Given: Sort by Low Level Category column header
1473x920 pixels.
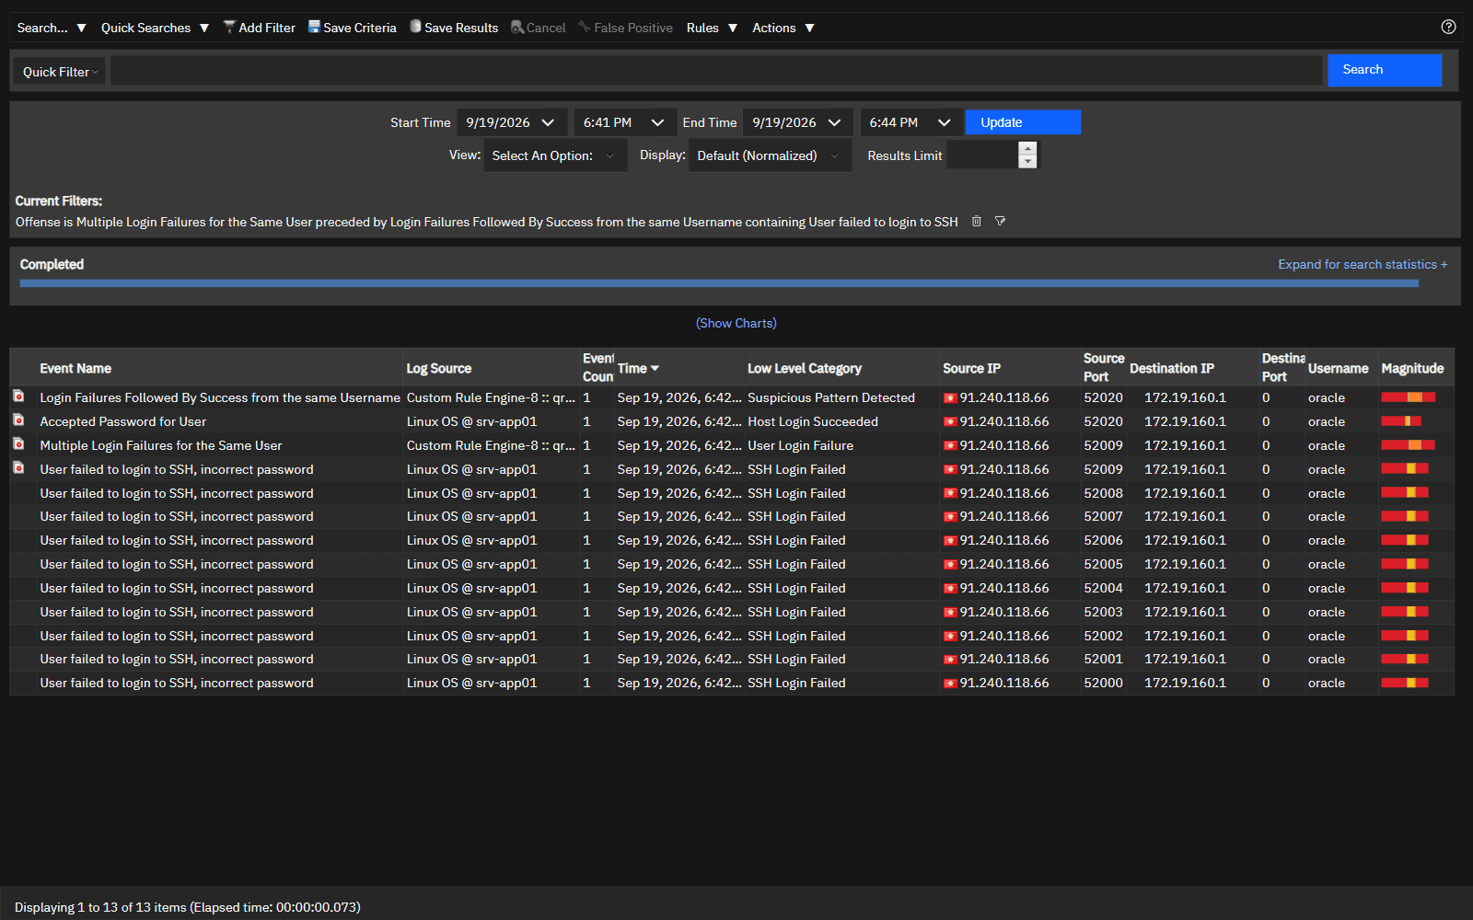Looking at the screenshot, I should [x=805, y=368].
